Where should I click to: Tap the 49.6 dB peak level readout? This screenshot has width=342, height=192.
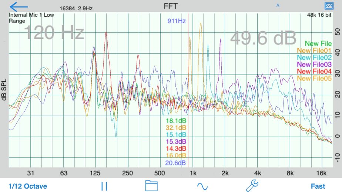pos(263,38)
